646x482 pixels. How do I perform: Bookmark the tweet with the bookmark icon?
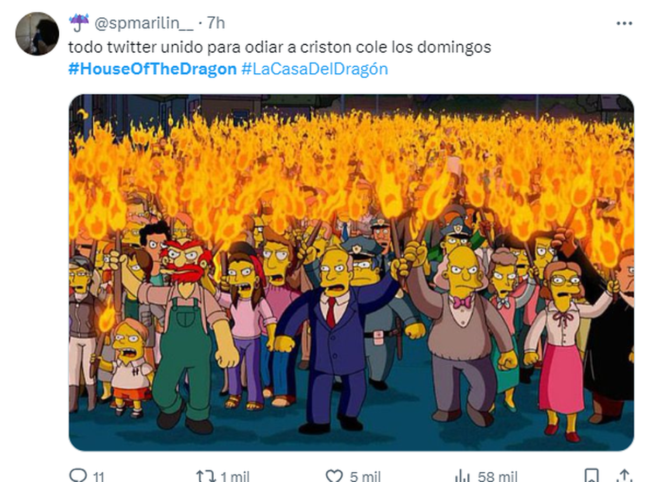[x=591, y=476]
